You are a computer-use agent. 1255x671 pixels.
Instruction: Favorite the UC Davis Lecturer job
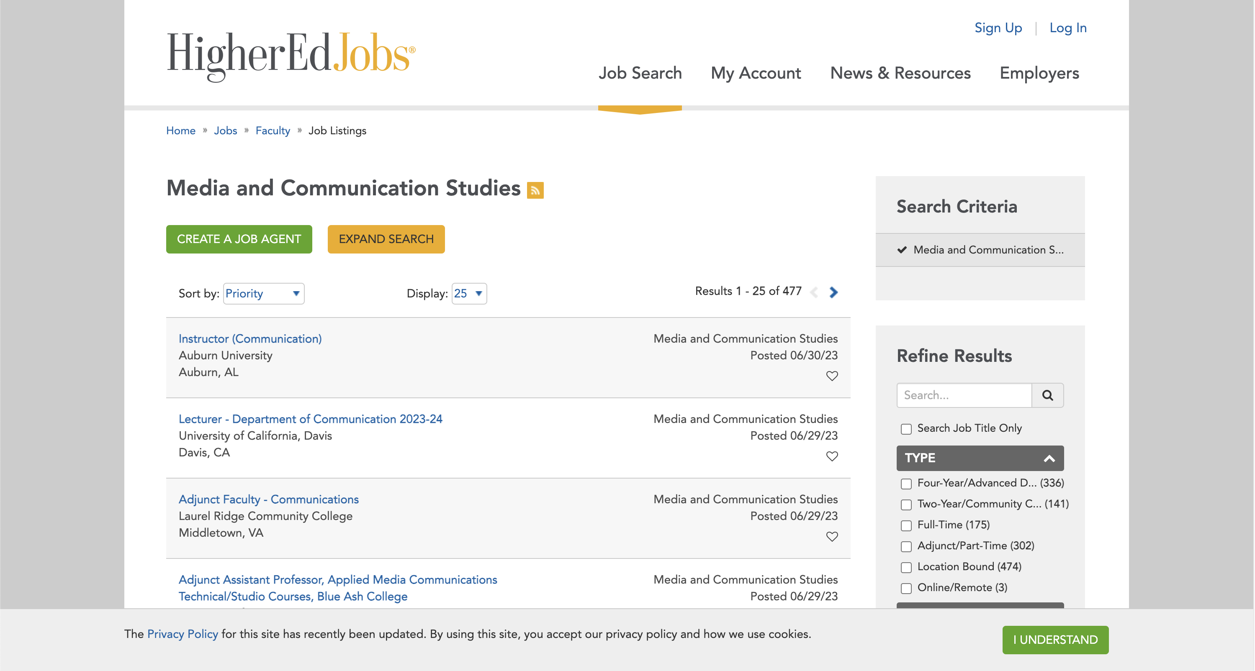click(x=832, y=456)
